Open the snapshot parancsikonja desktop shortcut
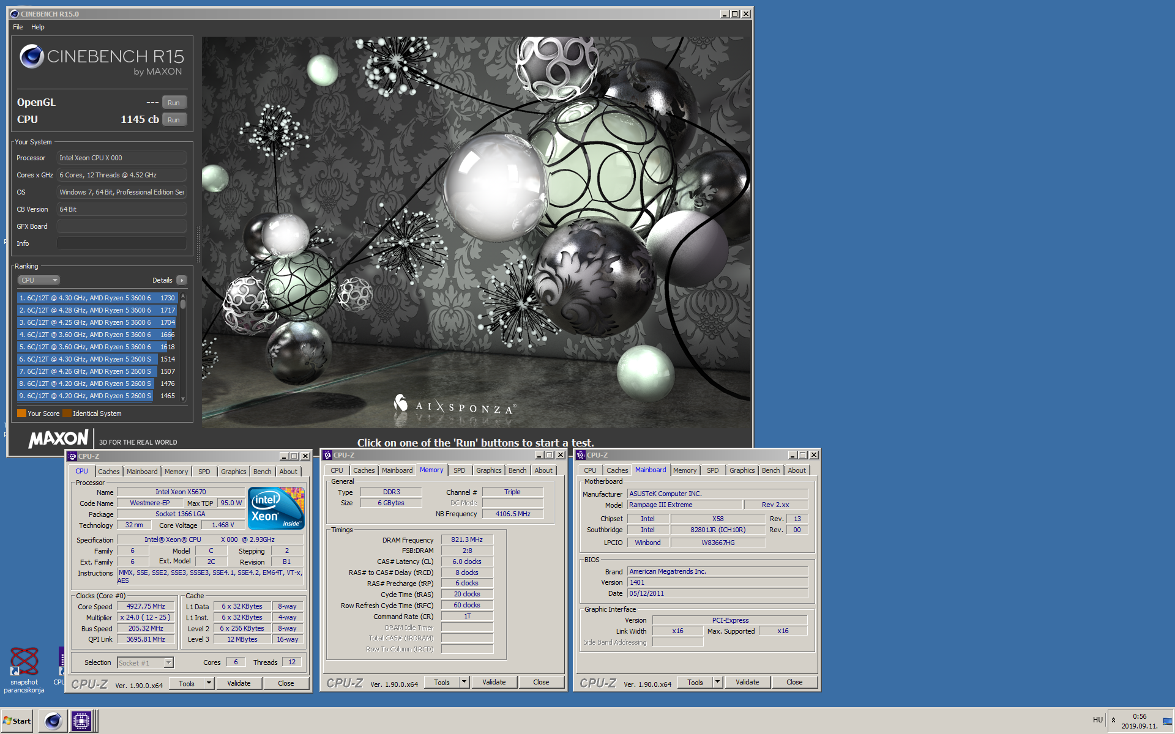This screenshot has width=1175, height=734. coord(24,670)
